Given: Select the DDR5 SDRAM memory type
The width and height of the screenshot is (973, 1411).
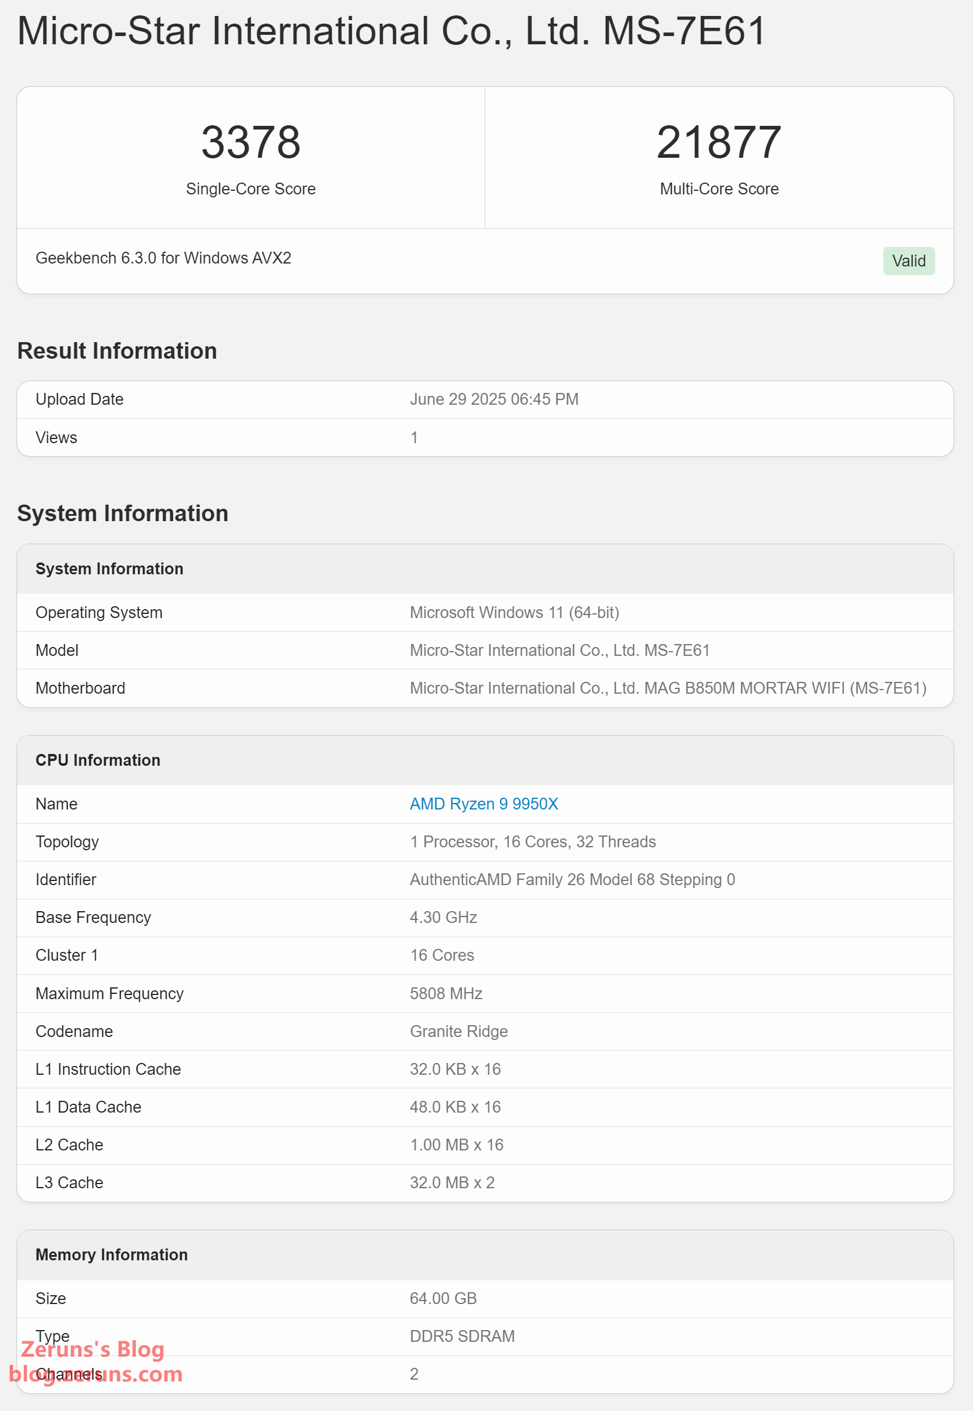Looking at the screenshot, I should point(462,1336).
